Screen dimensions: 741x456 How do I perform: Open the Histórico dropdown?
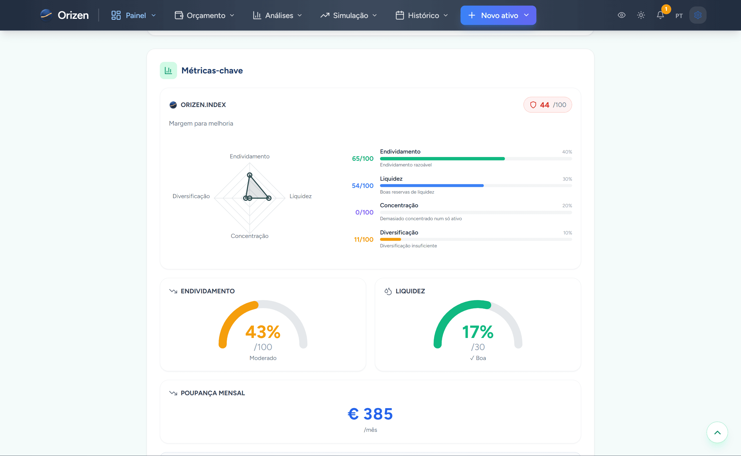coord(422,15)
